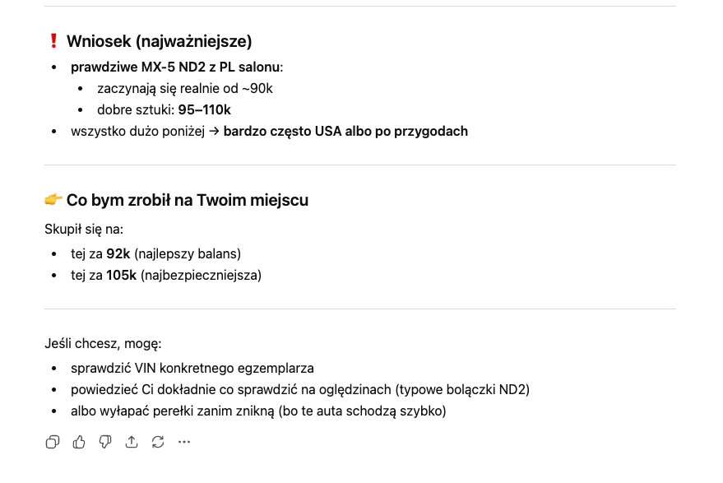Viewport: 723px width, 483px height.
Task: Copy the assistant's response
Action: (53, 442)
